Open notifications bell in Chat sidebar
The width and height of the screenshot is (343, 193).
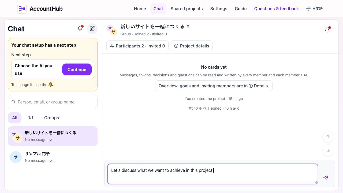tap(80, 29)
